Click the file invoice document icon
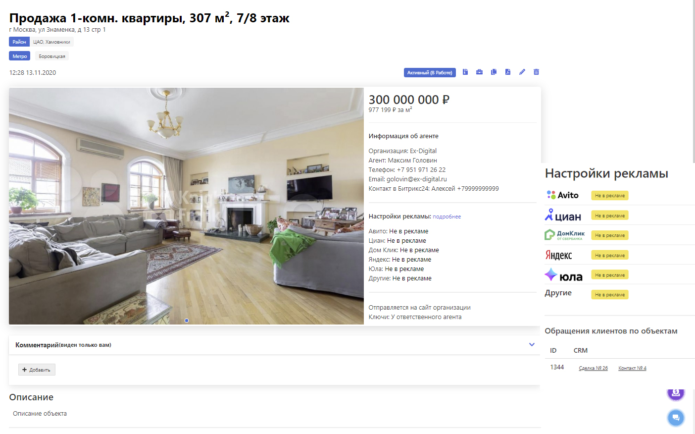Screen dimensions: 695x434 (465, 72)
